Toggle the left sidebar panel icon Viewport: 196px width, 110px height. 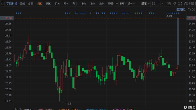click(3, 3)
